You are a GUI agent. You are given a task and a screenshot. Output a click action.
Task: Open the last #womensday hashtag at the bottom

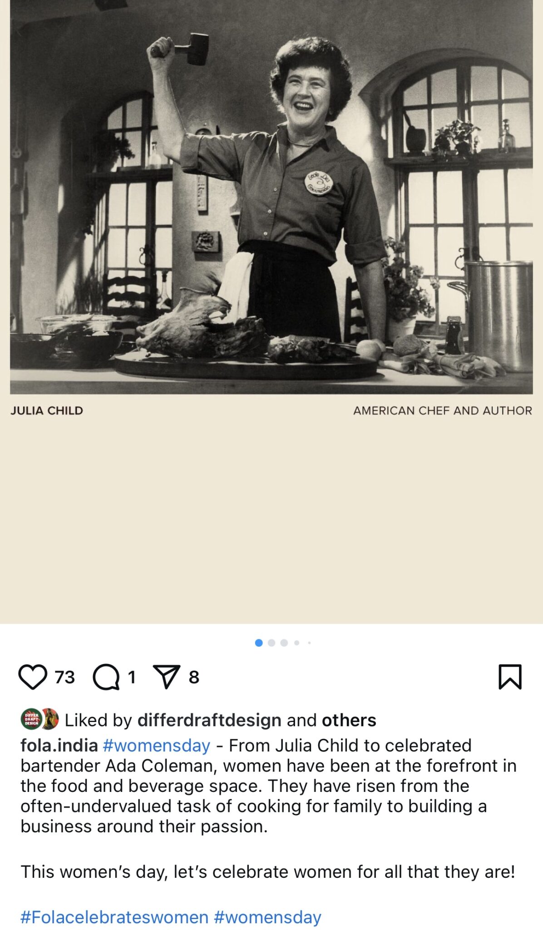pos(267,917)
